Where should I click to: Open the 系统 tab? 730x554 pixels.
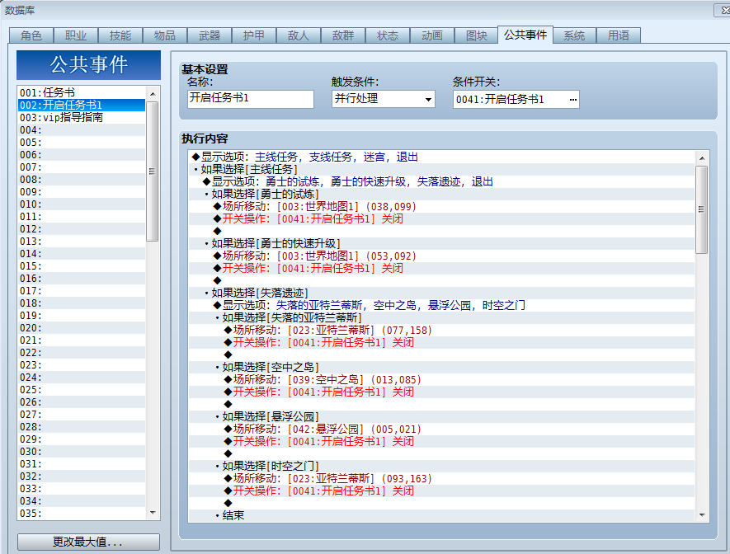tap(574, 35)
